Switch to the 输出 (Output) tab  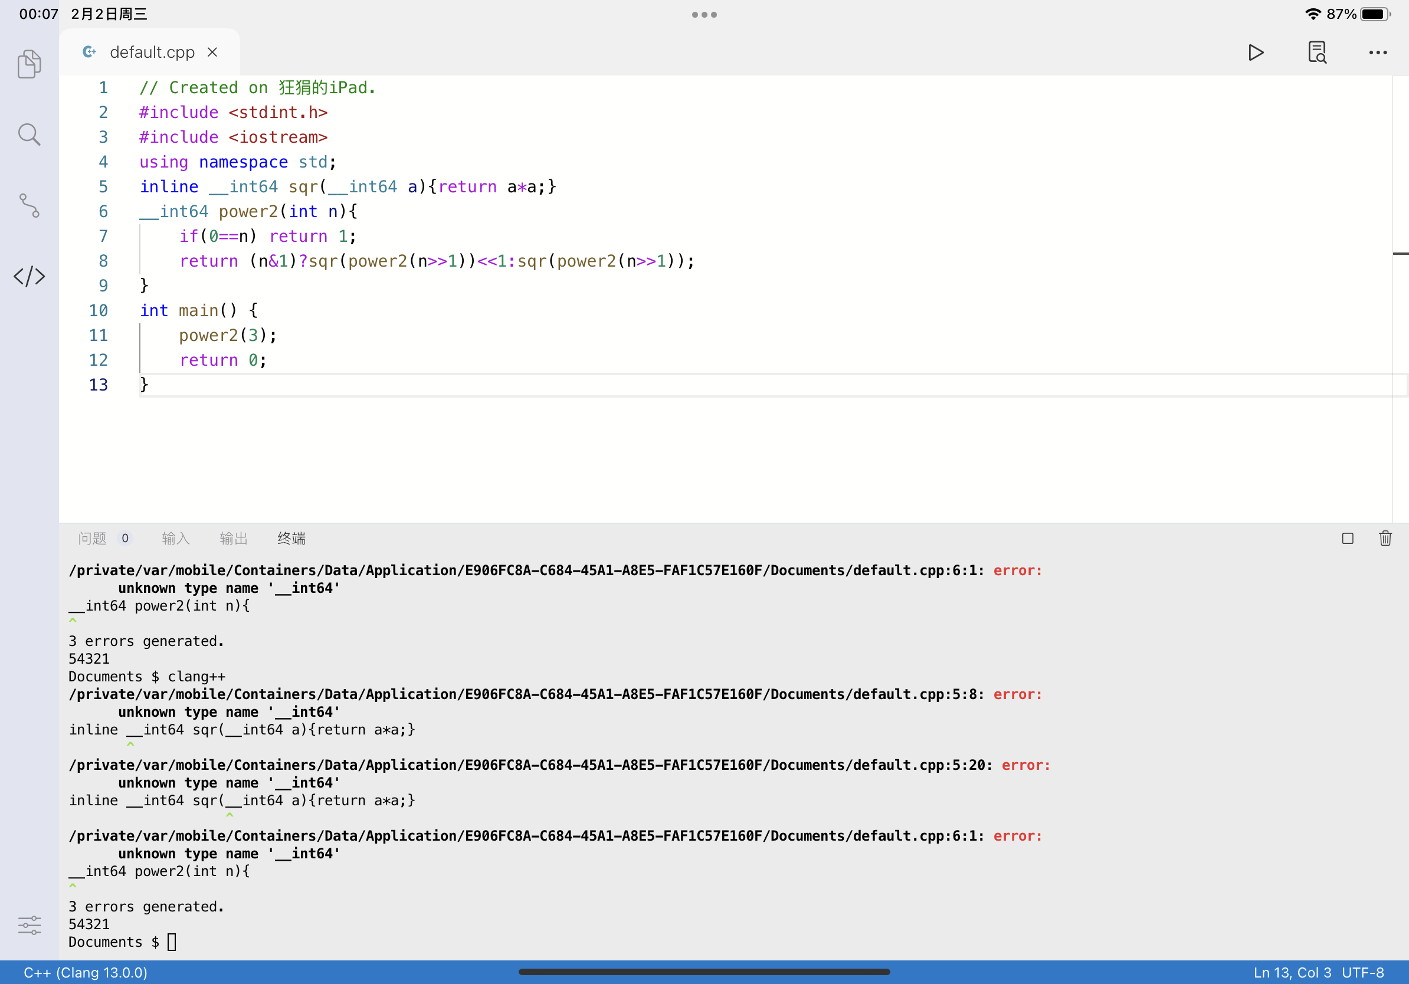tap(232, 538)
